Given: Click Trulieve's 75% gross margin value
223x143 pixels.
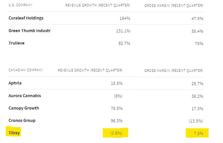Looking at the screenshot, I should pos(199,44).
